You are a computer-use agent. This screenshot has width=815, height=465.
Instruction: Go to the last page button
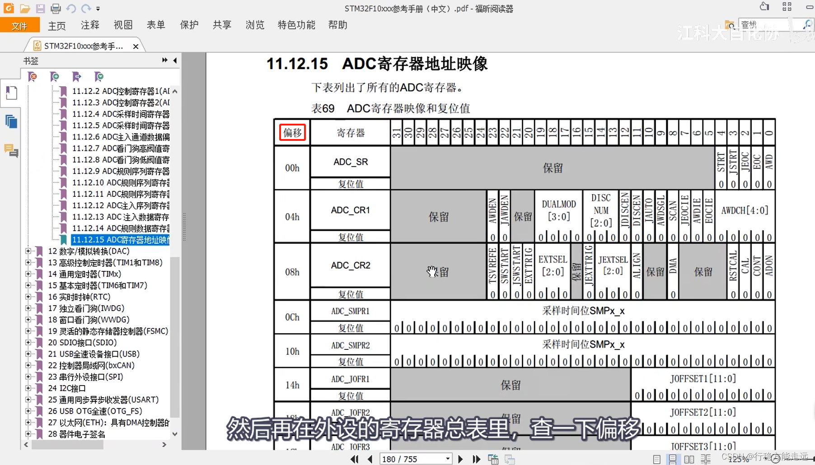(477, 459)
